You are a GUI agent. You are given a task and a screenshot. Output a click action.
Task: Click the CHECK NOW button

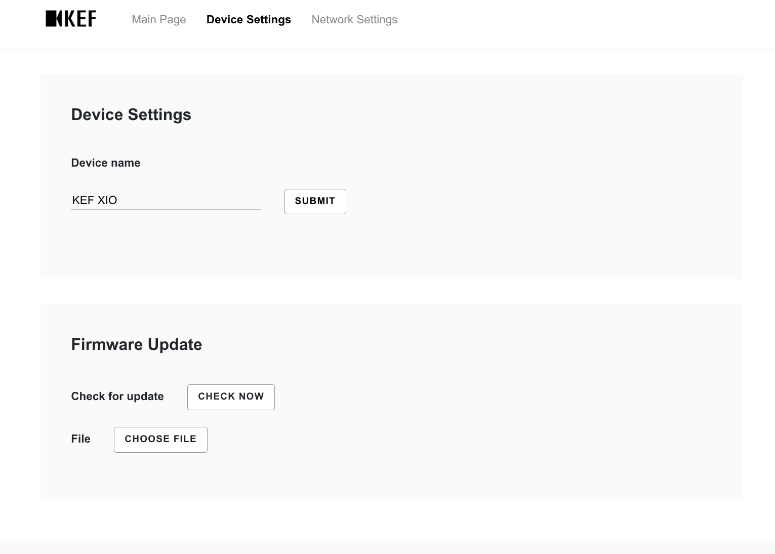pos(231,397)
